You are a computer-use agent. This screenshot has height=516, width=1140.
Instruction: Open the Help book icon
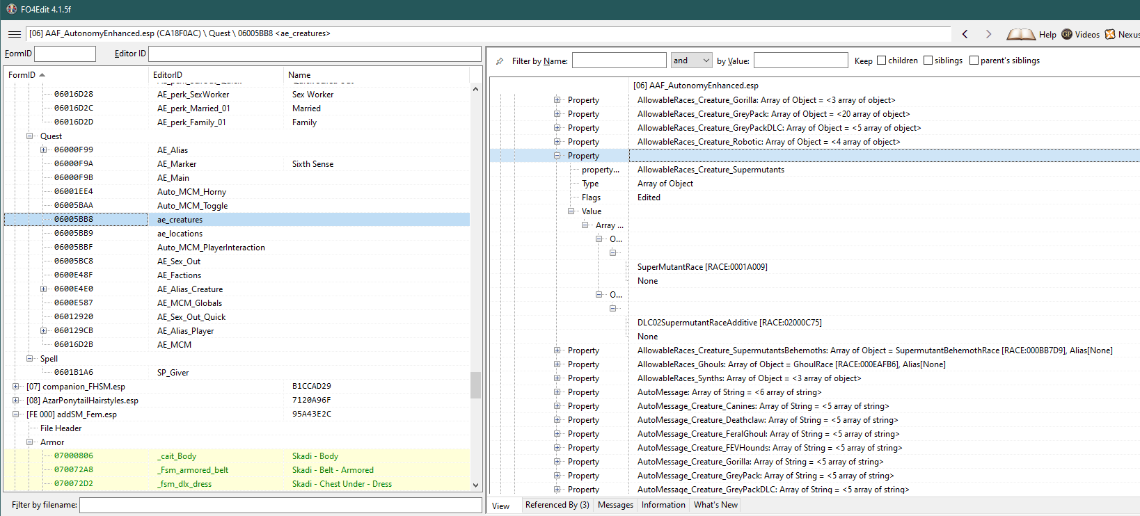(1021, 34)
